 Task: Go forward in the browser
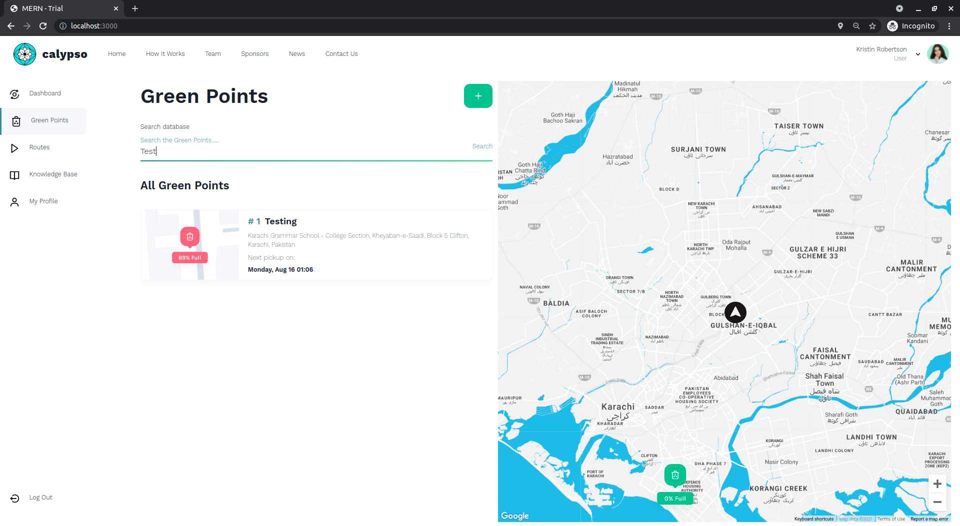[x=27, y=26]
